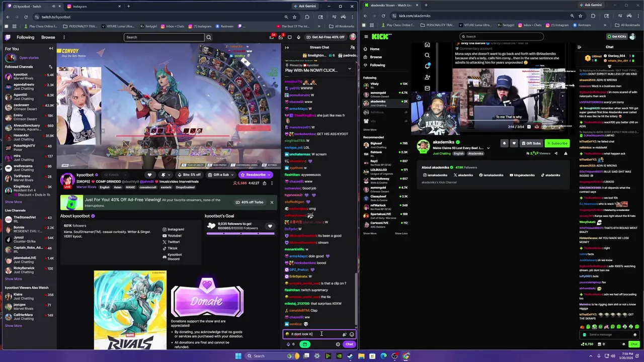Open Gift a Sub dropdown
This screenshot has height=362, width=644.
pyautogui.click(x=222, y=175)
